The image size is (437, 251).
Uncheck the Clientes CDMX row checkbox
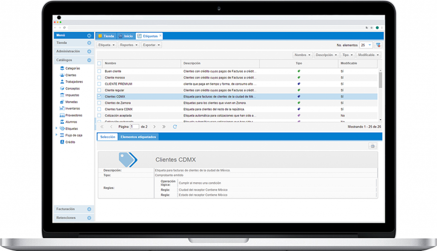click(x=99, y=97)
